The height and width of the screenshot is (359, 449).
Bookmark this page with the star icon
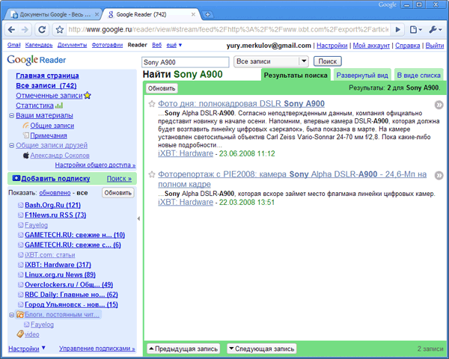point(60,29)
